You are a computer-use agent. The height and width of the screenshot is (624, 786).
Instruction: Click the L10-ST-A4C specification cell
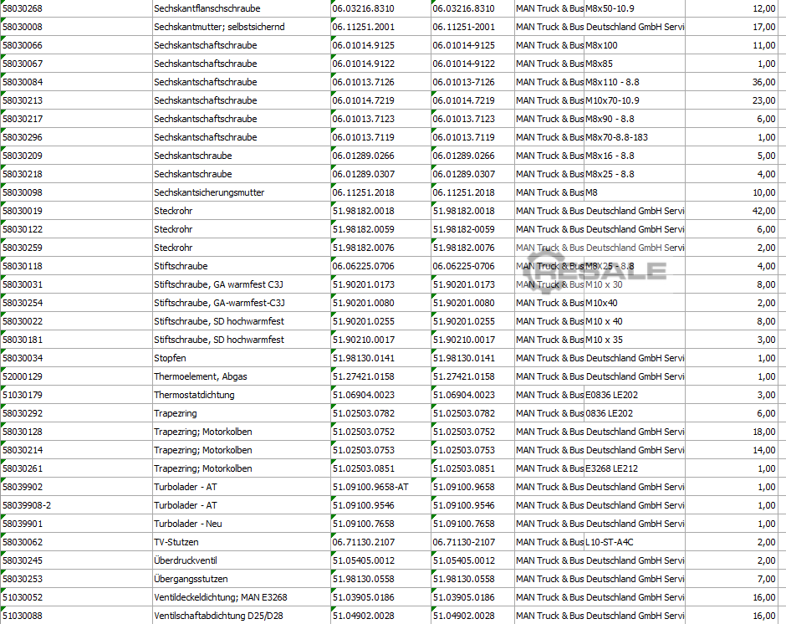point(634,542)
